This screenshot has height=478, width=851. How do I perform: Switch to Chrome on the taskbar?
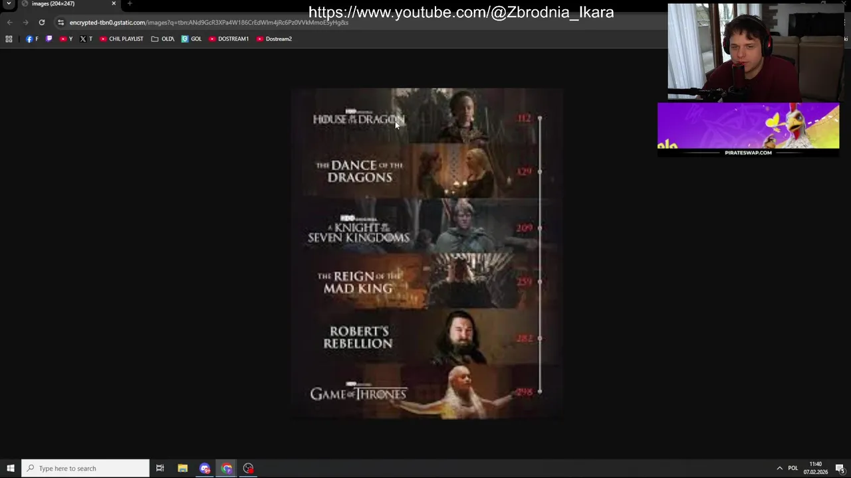coord(227,468)
